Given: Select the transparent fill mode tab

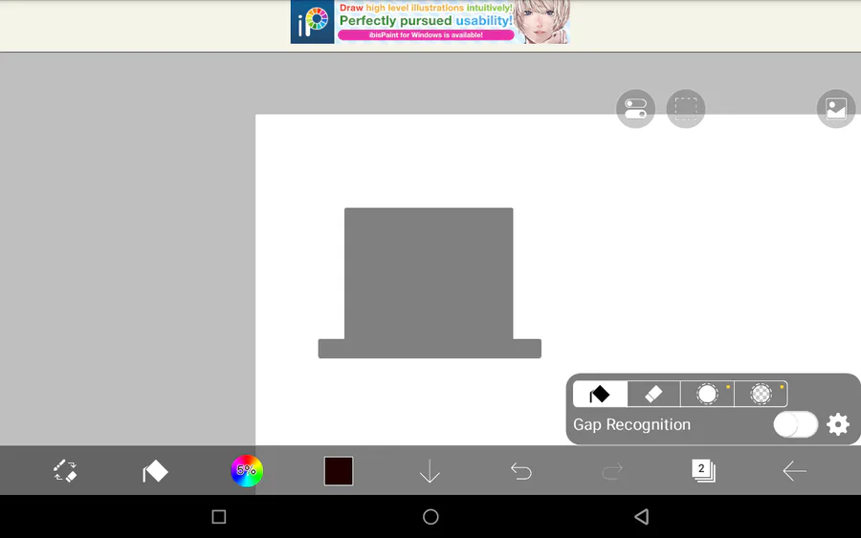Looking at the screenshot, I should pyautogui.click(x=762, y=394).
